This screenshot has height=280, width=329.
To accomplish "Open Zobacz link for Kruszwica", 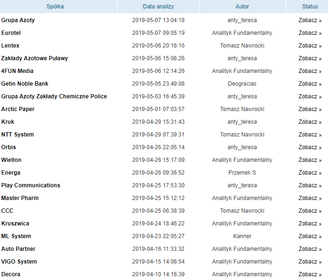I will 310,224.
